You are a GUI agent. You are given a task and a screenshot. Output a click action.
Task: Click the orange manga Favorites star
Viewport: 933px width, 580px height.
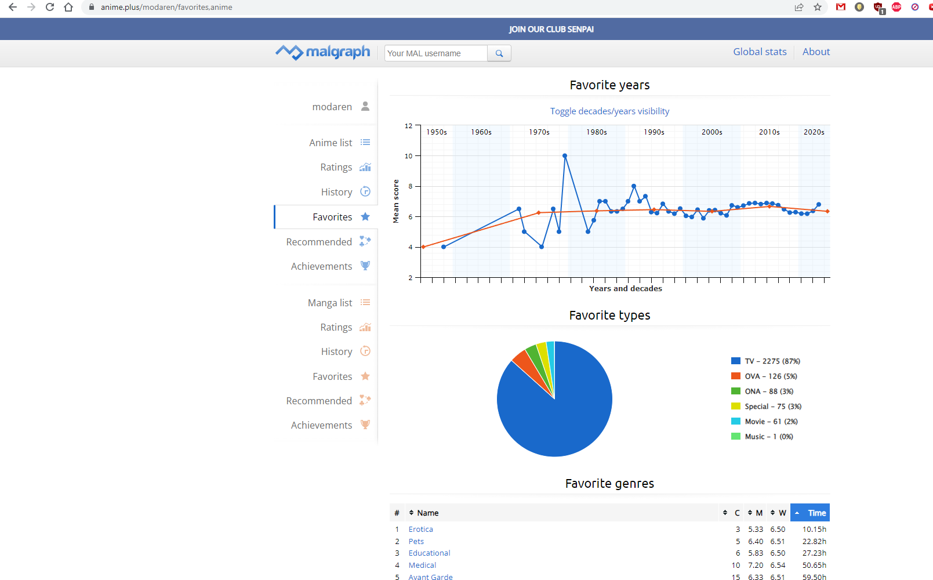click(x=365, y=376)
